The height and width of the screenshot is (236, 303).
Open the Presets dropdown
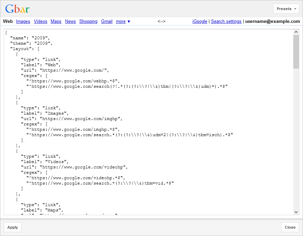point(286,9)
